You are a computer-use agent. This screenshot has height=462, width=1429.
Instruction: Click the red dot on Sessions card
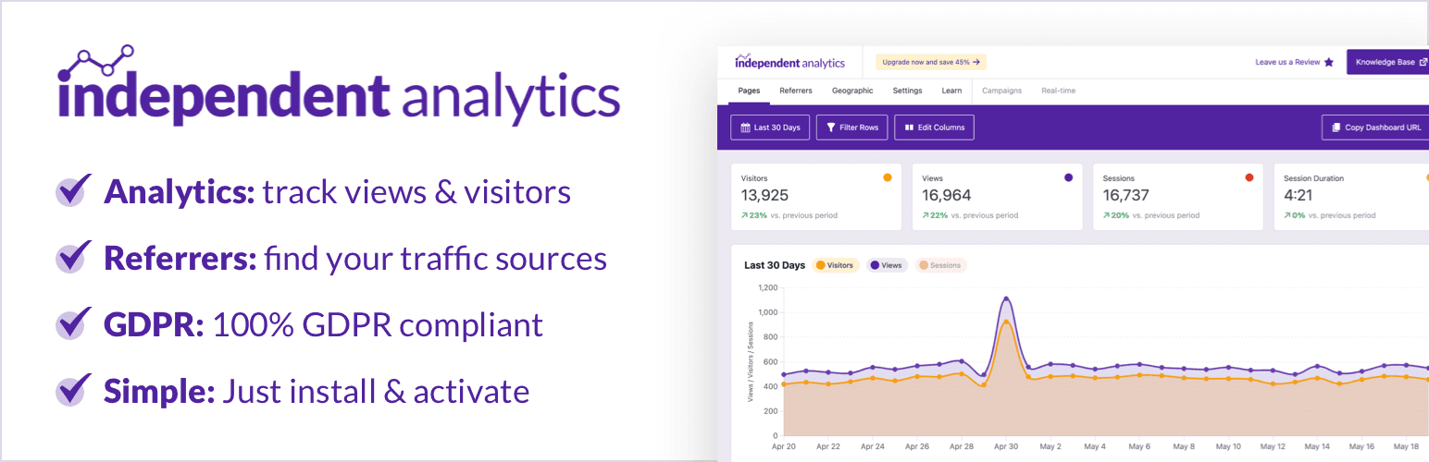(1249, 177)
